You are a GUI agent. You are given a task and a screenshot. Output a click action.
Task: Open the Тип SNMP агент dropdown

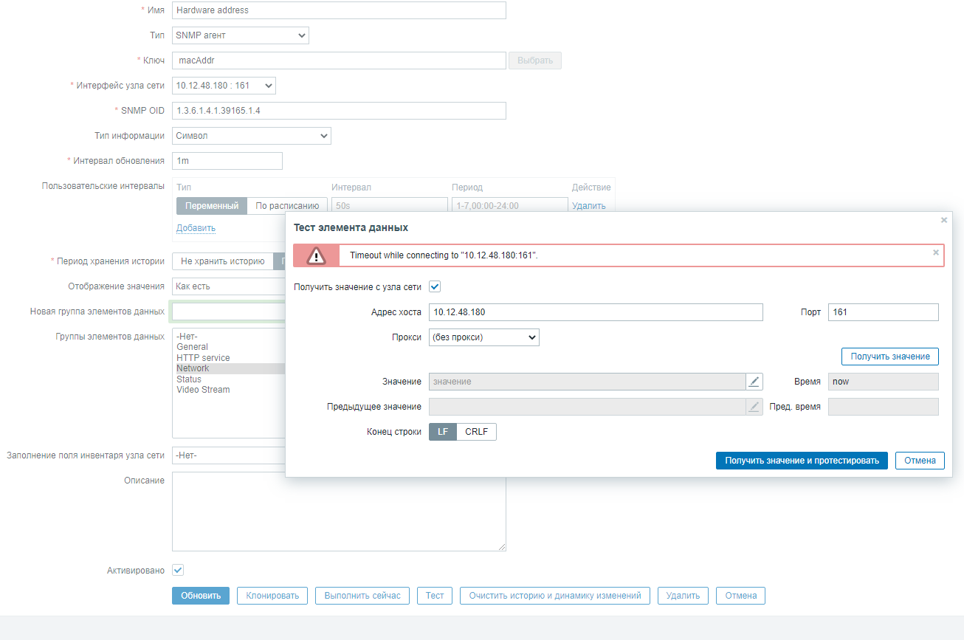coord(241,35)
